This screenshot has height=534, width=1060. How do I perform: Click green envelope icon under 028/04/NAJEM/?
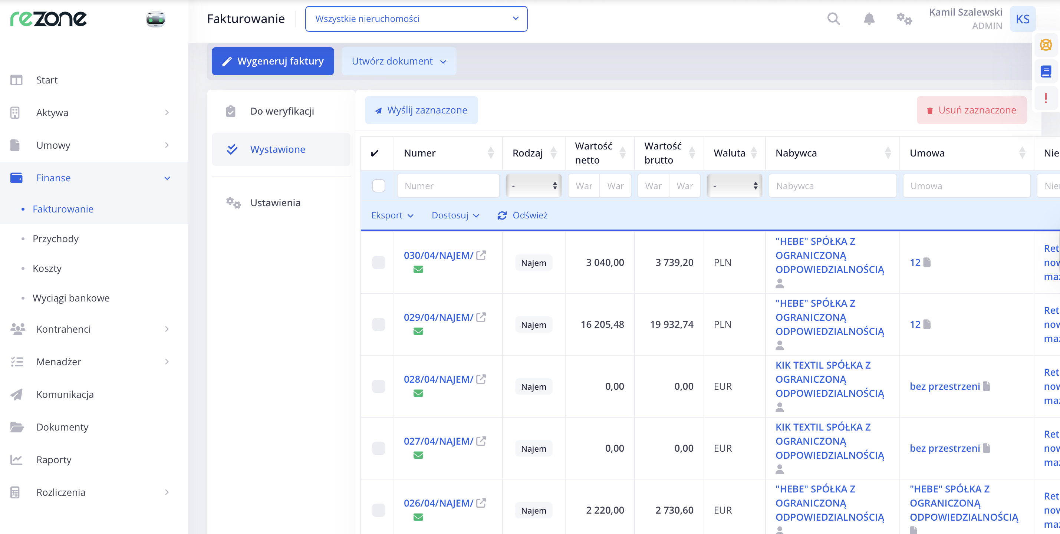[x=418, y=393]
